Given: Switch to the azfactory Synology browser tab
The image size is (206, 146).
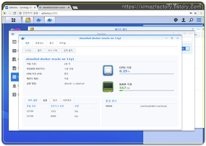Looking at the screenshot, I should pos(20,8).
